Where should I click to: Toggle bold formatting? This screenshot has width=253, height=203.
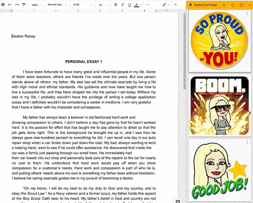[x=116, y=4]
